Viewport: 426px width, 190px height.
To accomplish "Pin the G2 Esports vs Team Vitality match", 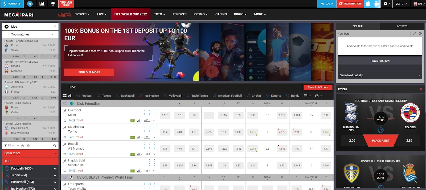I will click(x=65, y=184).
